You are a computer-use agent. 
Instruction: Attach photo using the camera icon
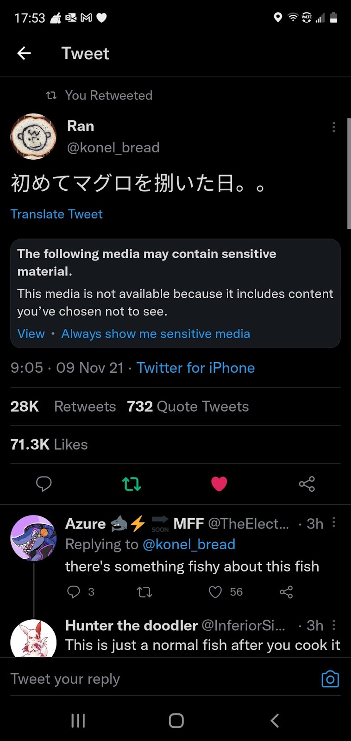point(330,679)
